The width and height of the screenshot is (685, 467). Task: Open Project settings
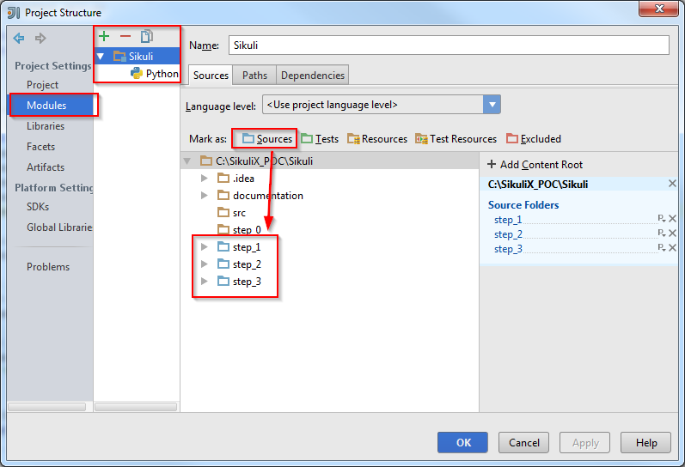[x=42, y=85]
